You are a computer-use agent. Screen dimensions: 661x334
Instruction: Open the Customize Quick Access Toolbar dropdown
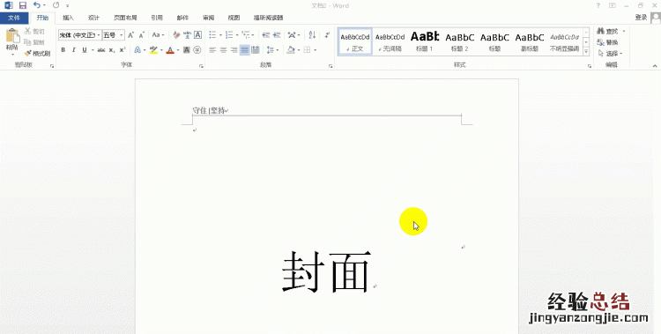click(68, 6)
